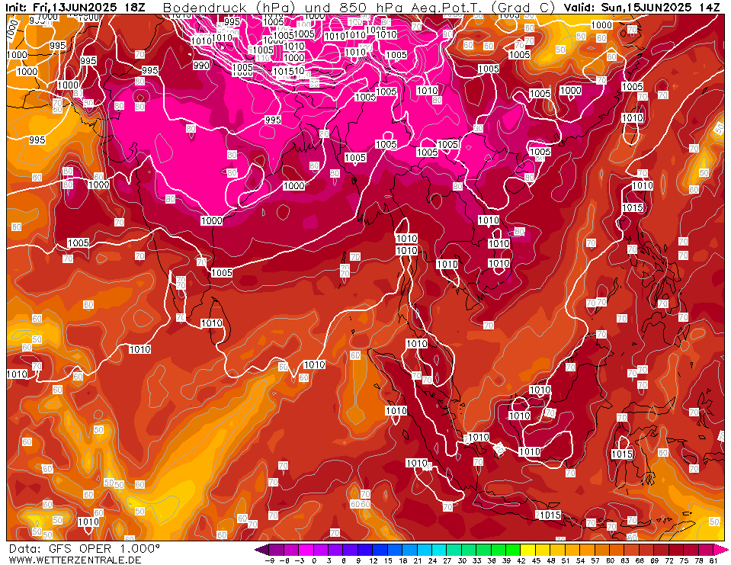Select the purple swatch between -9 and -6
The width and height of the screenshot is (731, 565).
[276, 549]
